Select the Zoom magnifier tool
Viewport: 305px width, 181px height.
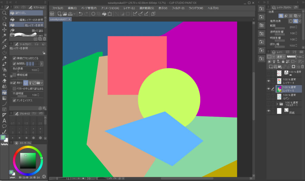coord(4,13)
